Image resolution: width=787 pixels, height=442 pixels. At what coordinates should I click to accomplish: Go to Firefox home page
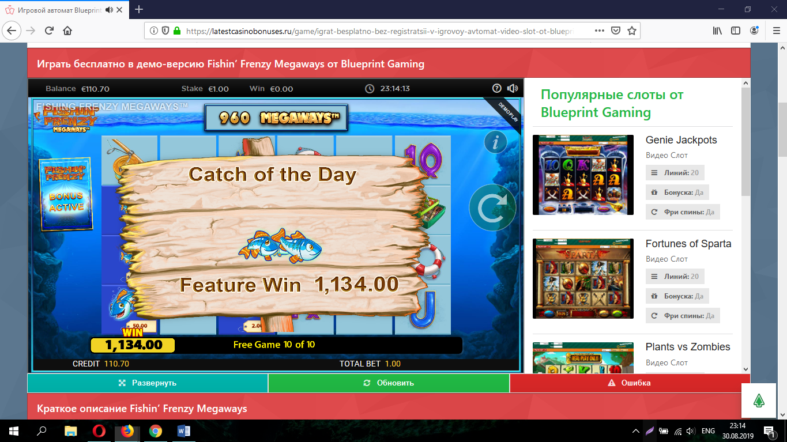67,31
